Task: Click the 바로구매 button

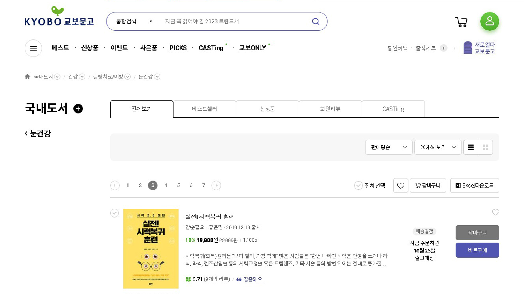Action: tap(477, 250)
